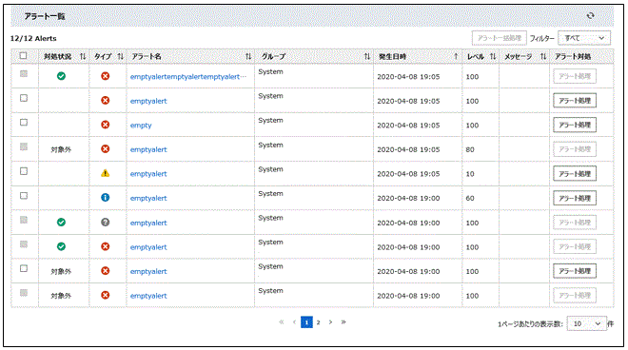Click the blue info type icon in level 60 row
Image resolution: width=628 pixels, height=350 pixels.
point(105,198)
